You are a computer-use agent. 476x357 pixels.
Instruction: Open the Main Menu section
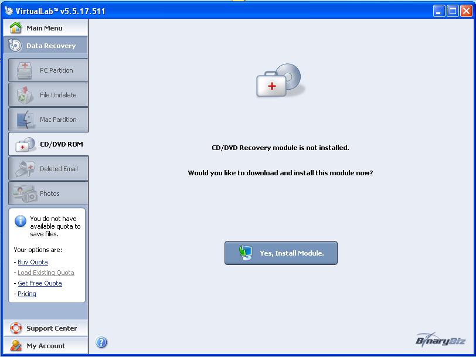coord(46,28)
